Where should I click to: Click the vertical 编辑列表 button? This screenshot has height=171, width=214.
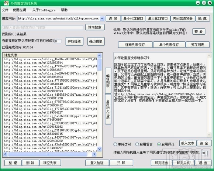coord(108,81)
